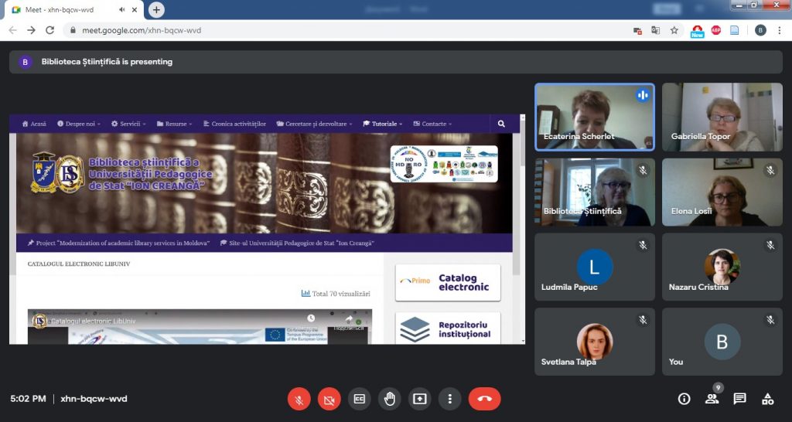Open Cronica activităților menu item
Screen dimensions: 792x422
[234, 124]
